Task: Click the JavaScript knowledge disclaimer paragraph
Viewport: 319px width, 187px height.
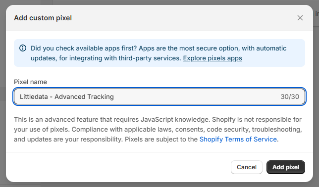Action: click(158, 129)
